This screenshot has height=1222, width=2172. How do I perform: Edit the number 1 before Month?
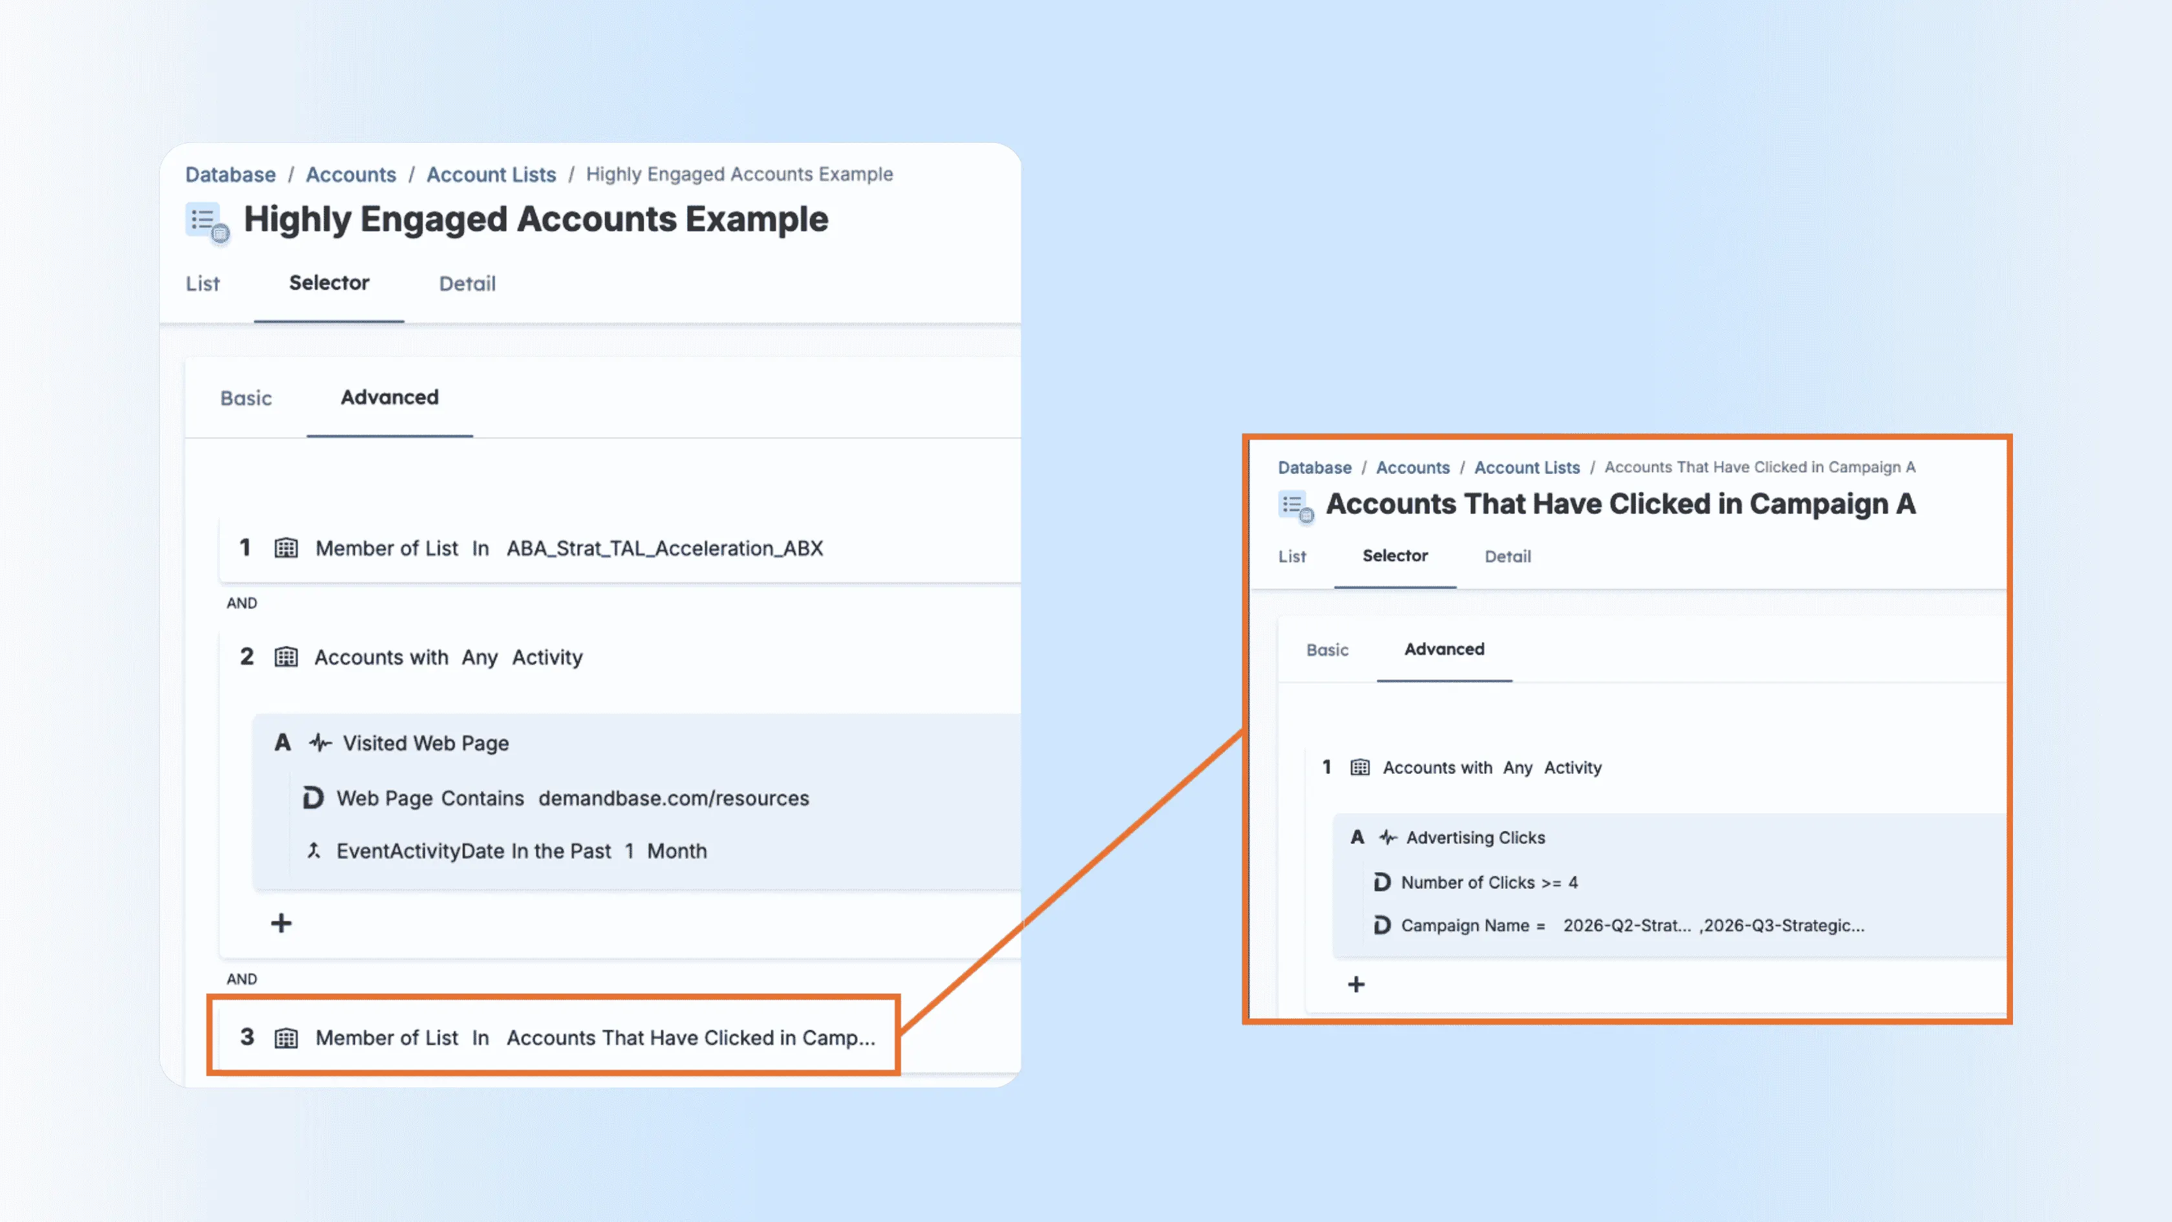629,852
